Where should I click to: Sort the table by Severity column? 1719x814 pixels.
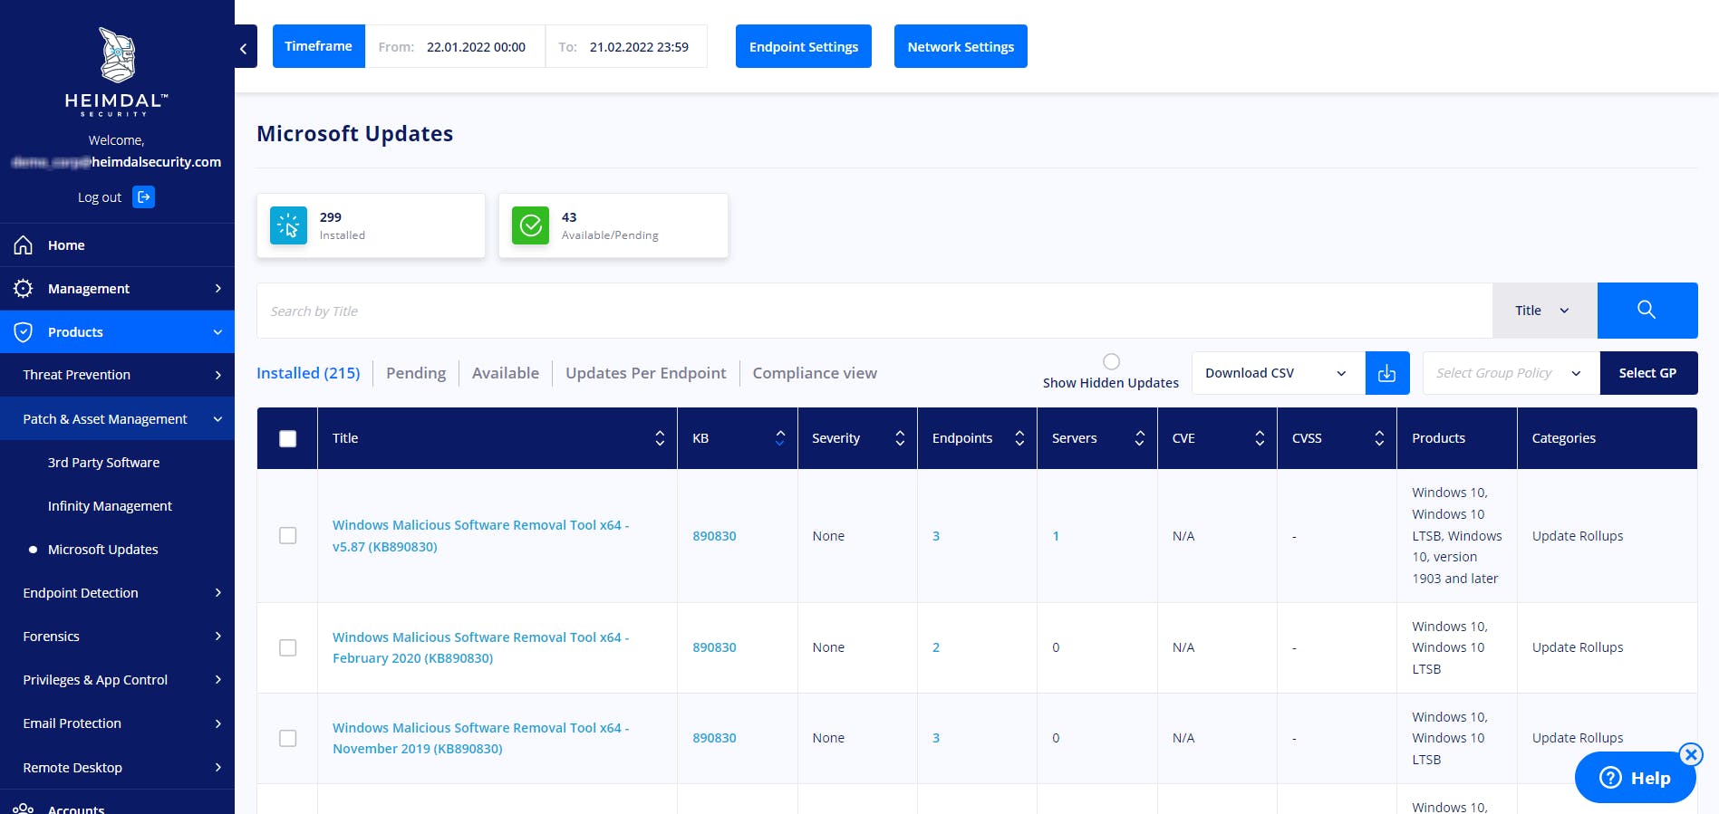click(x=899, y=438)
